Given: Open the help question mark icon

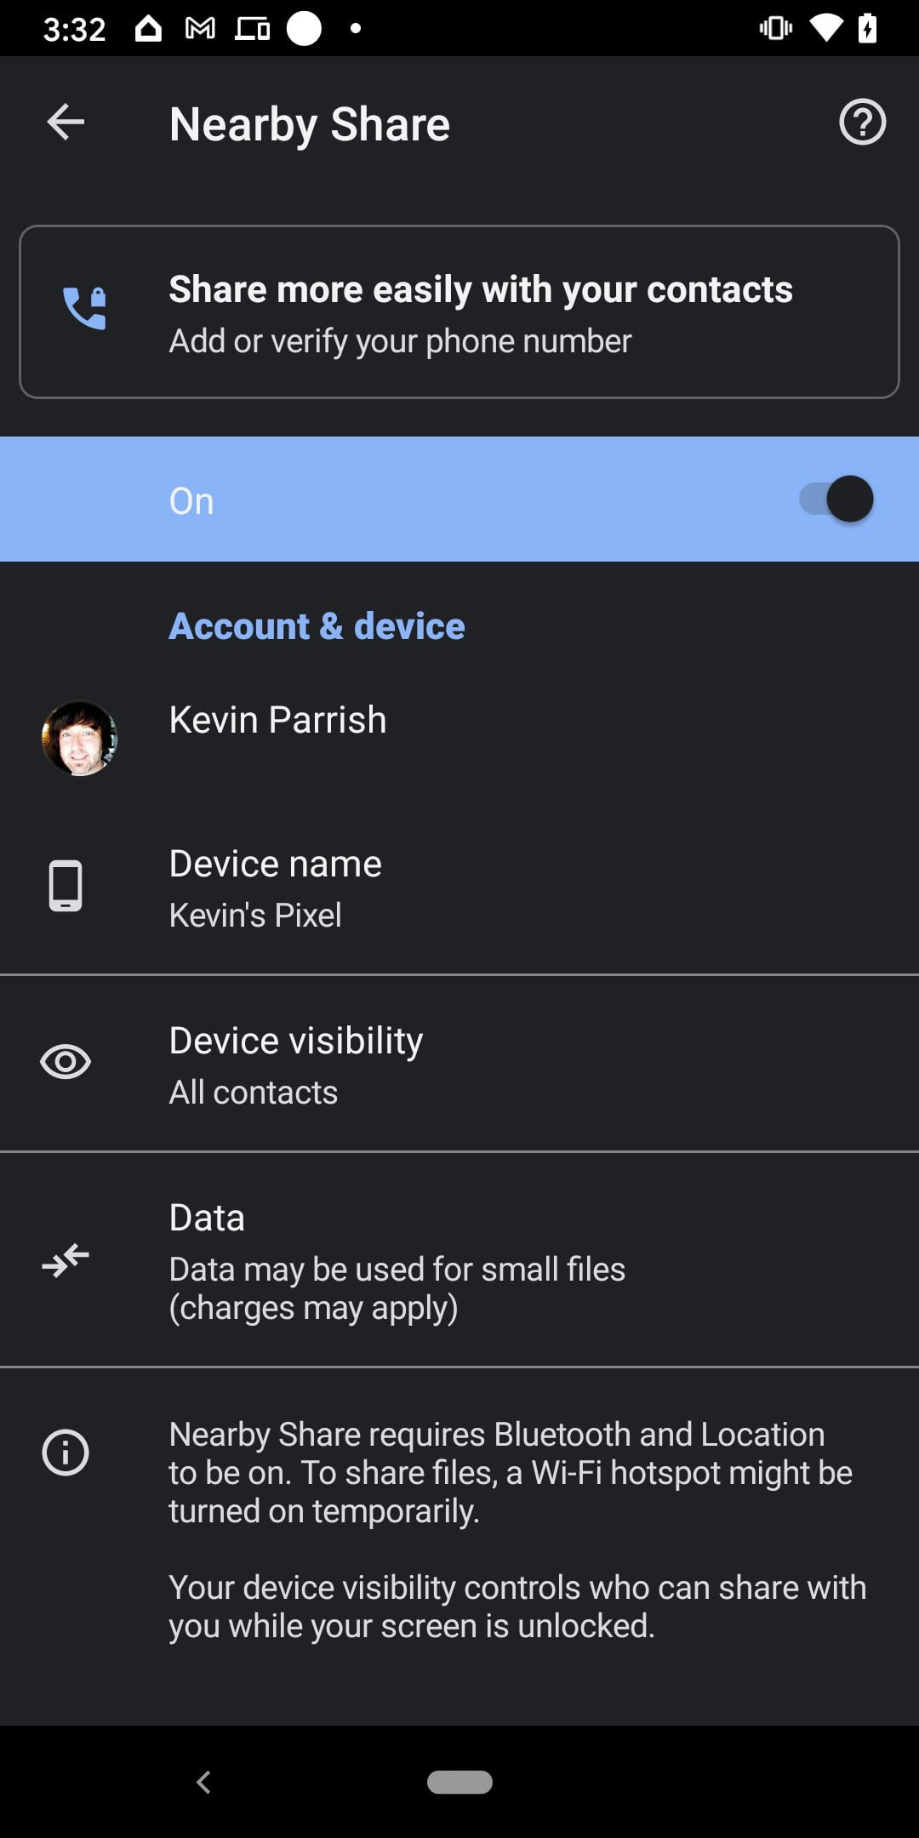Looking at the screenshot, I should pyautogui.click(x=862, y=123).
